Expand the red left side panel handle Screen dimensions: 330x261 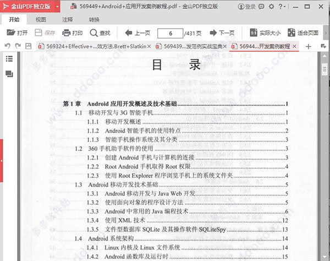point(2,161)
